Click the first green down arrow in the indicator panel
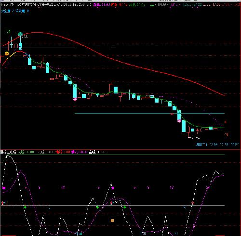This screenshot has height=236, width=241. point(25,207)
